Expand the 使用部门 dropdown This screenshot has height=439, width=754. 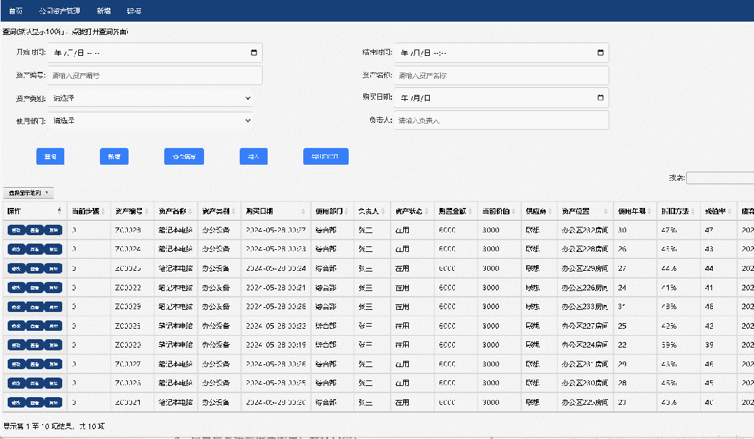pos(150,121)
